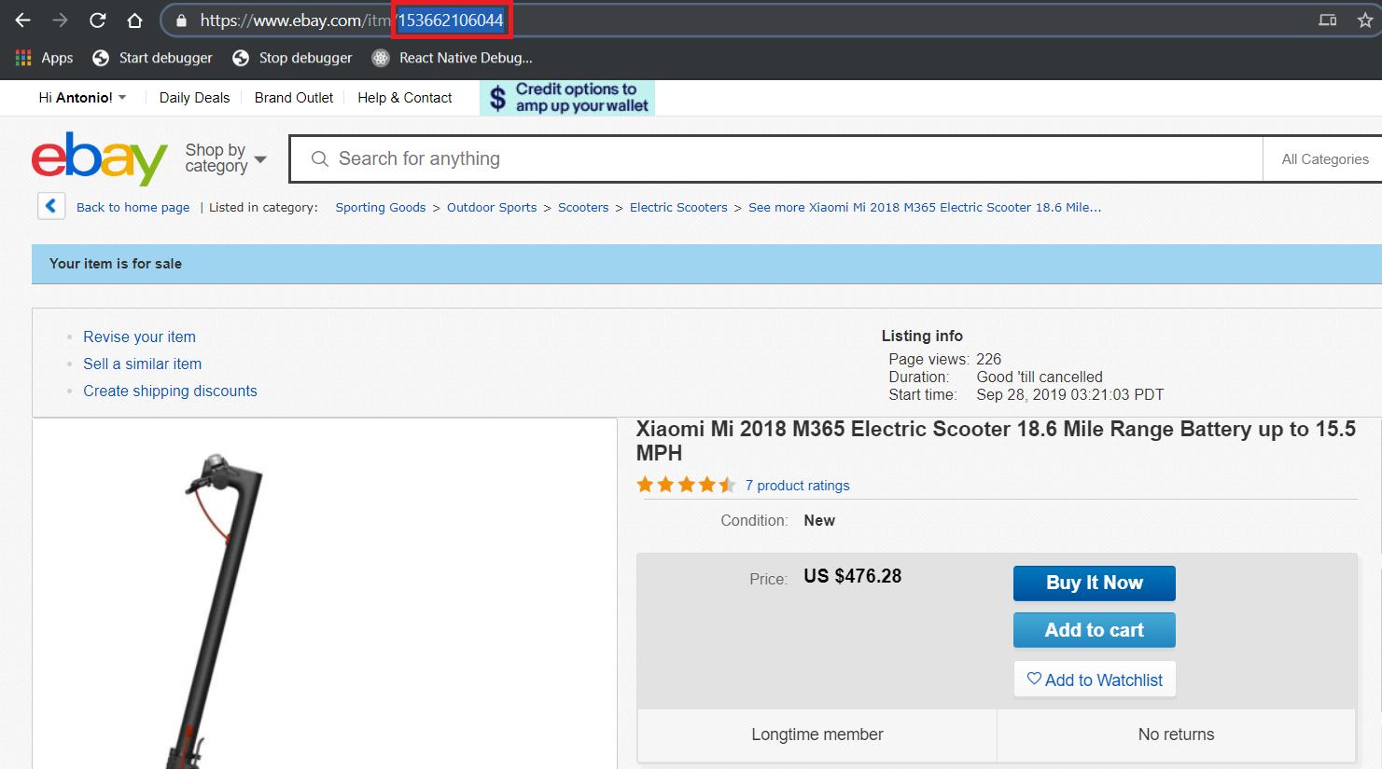Click the Buy It Now button
Viewport: 1382px width, 769px height.
pos(1095,583)
